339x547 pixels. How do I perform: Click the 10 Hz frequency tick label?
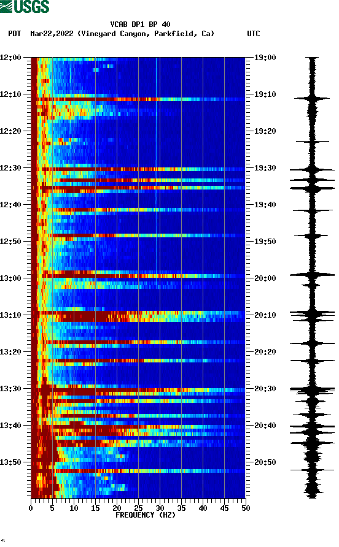click(74, 508)
